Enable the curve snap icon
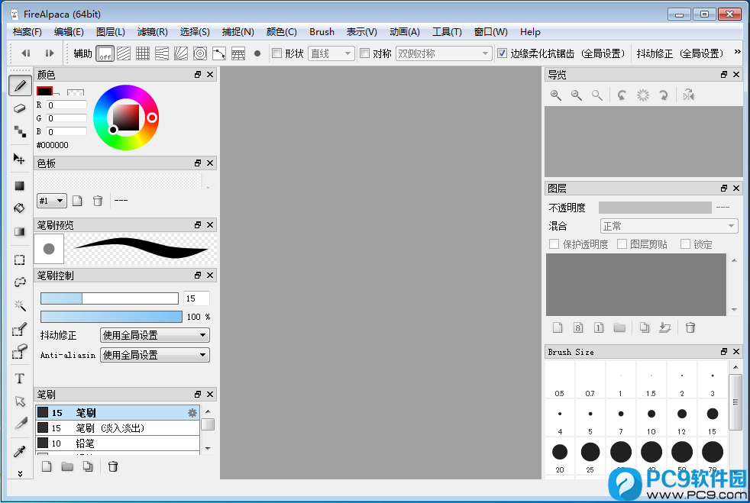This screenshot has width=750, height=503. click(219, 53)
